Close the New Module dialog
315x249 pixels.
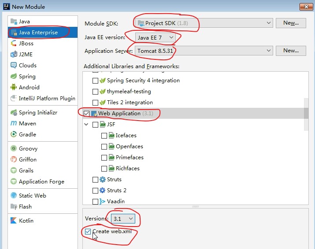pos(306,7)
